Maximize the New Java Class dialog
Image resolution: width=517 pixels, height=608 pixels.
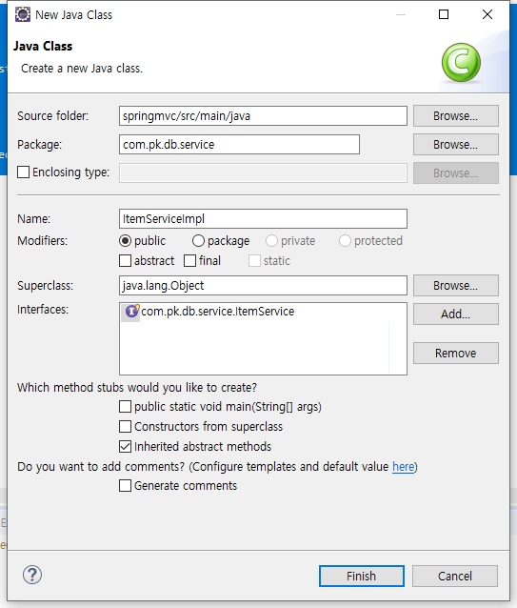click(x=444, y=14)
